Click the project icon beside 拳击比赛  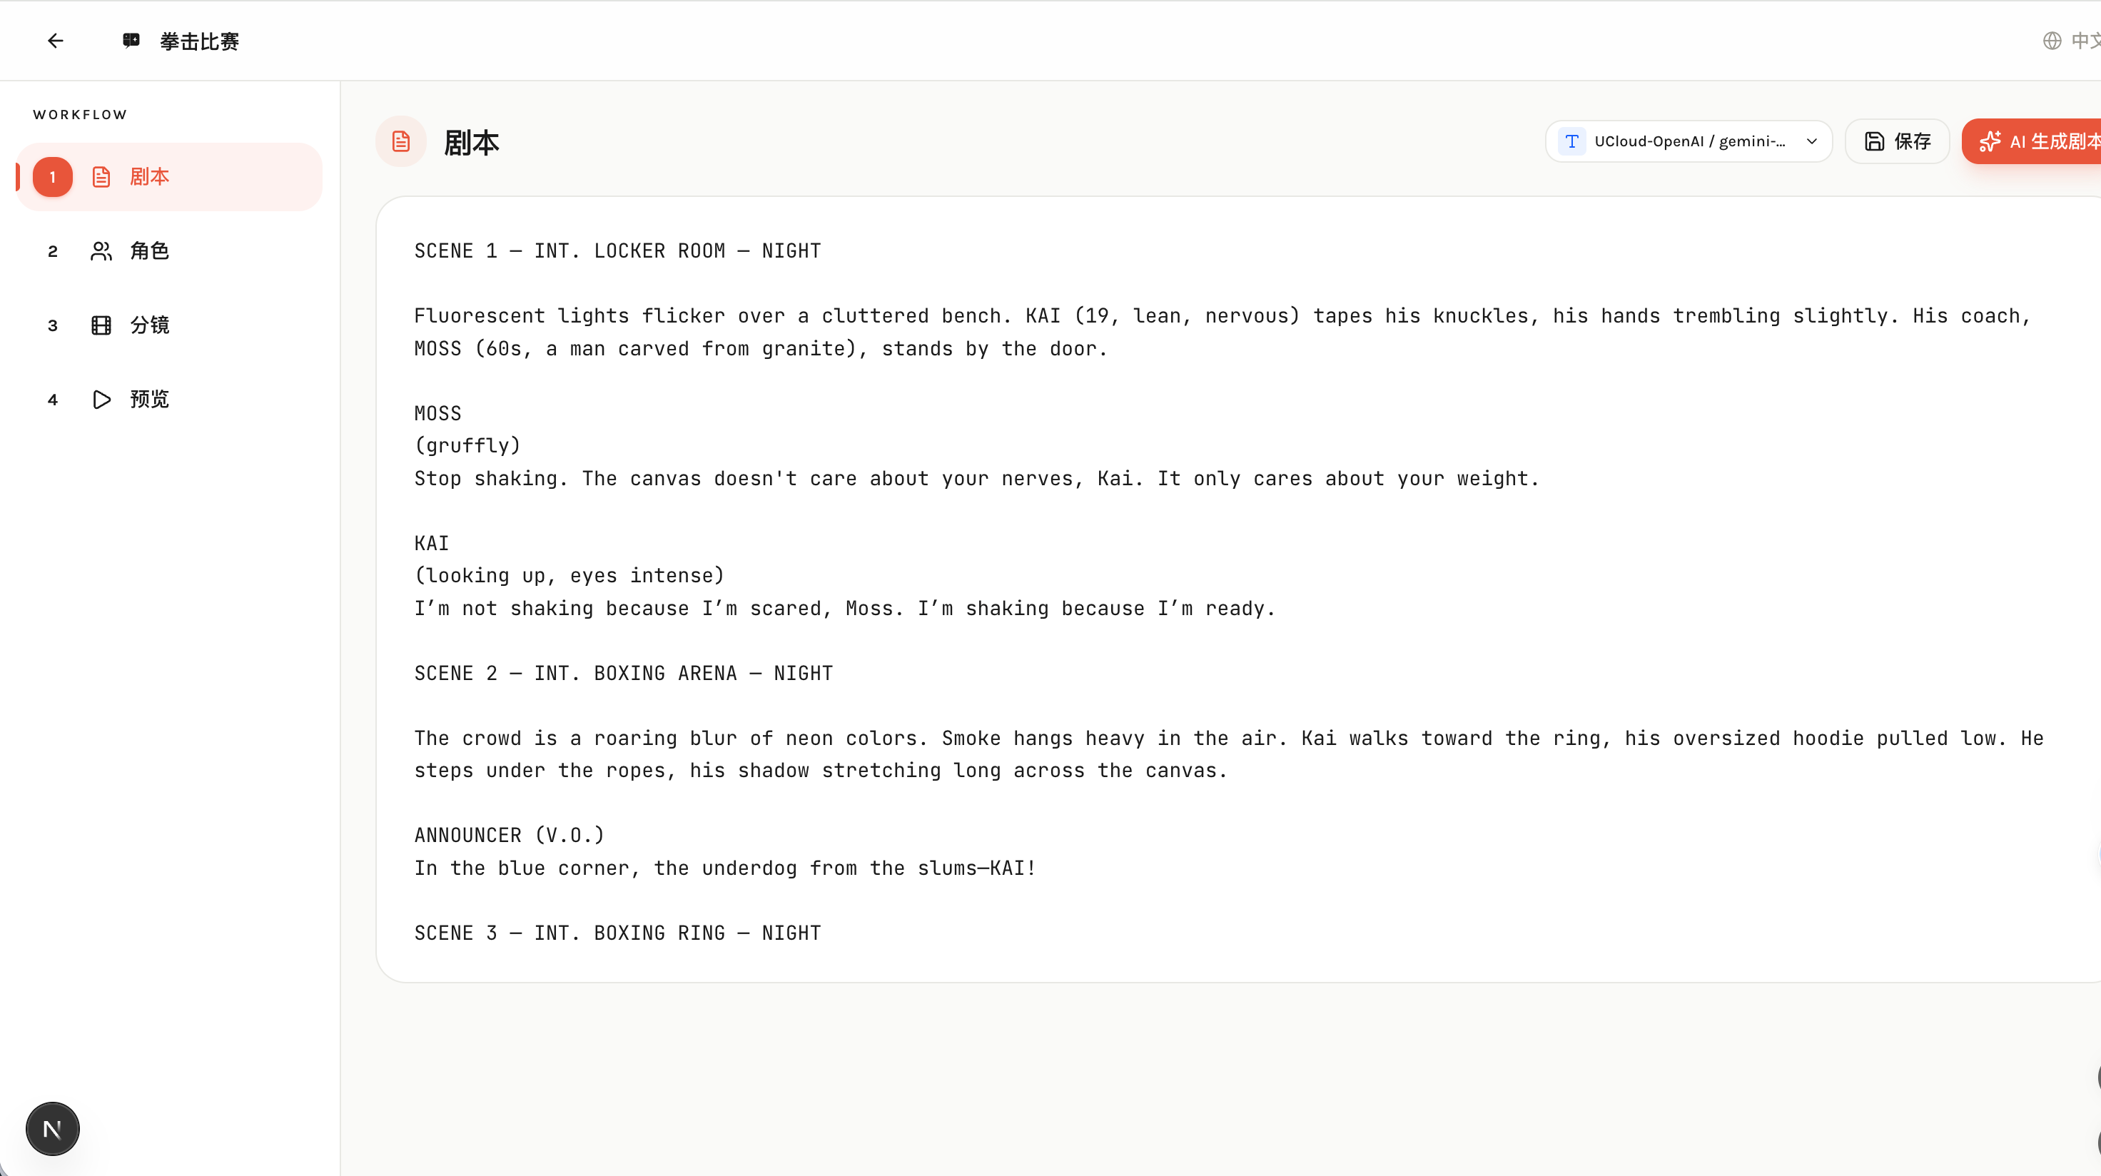[x=131, y=41]
